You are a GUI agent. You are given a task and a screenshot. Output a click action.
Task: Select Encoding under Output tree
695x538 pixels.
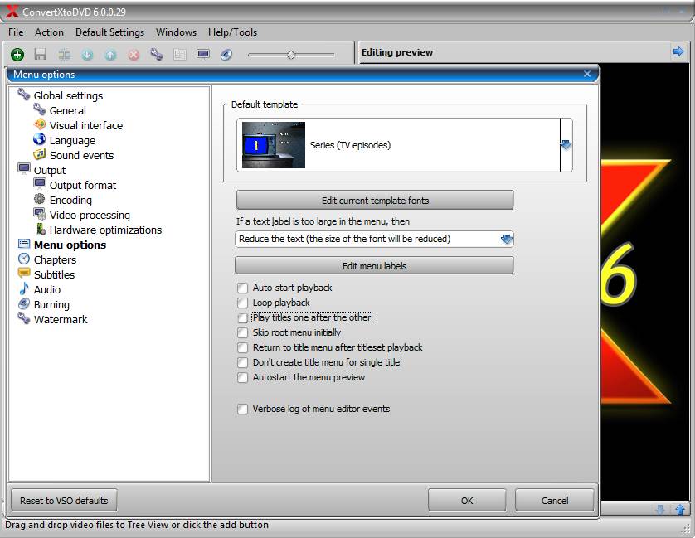(x=70, y=200)
